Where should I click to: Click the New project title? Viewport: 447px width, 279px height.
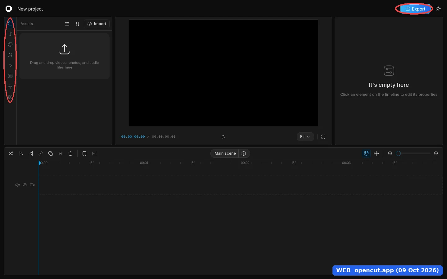pyautogui.click(x=30, y=9)
